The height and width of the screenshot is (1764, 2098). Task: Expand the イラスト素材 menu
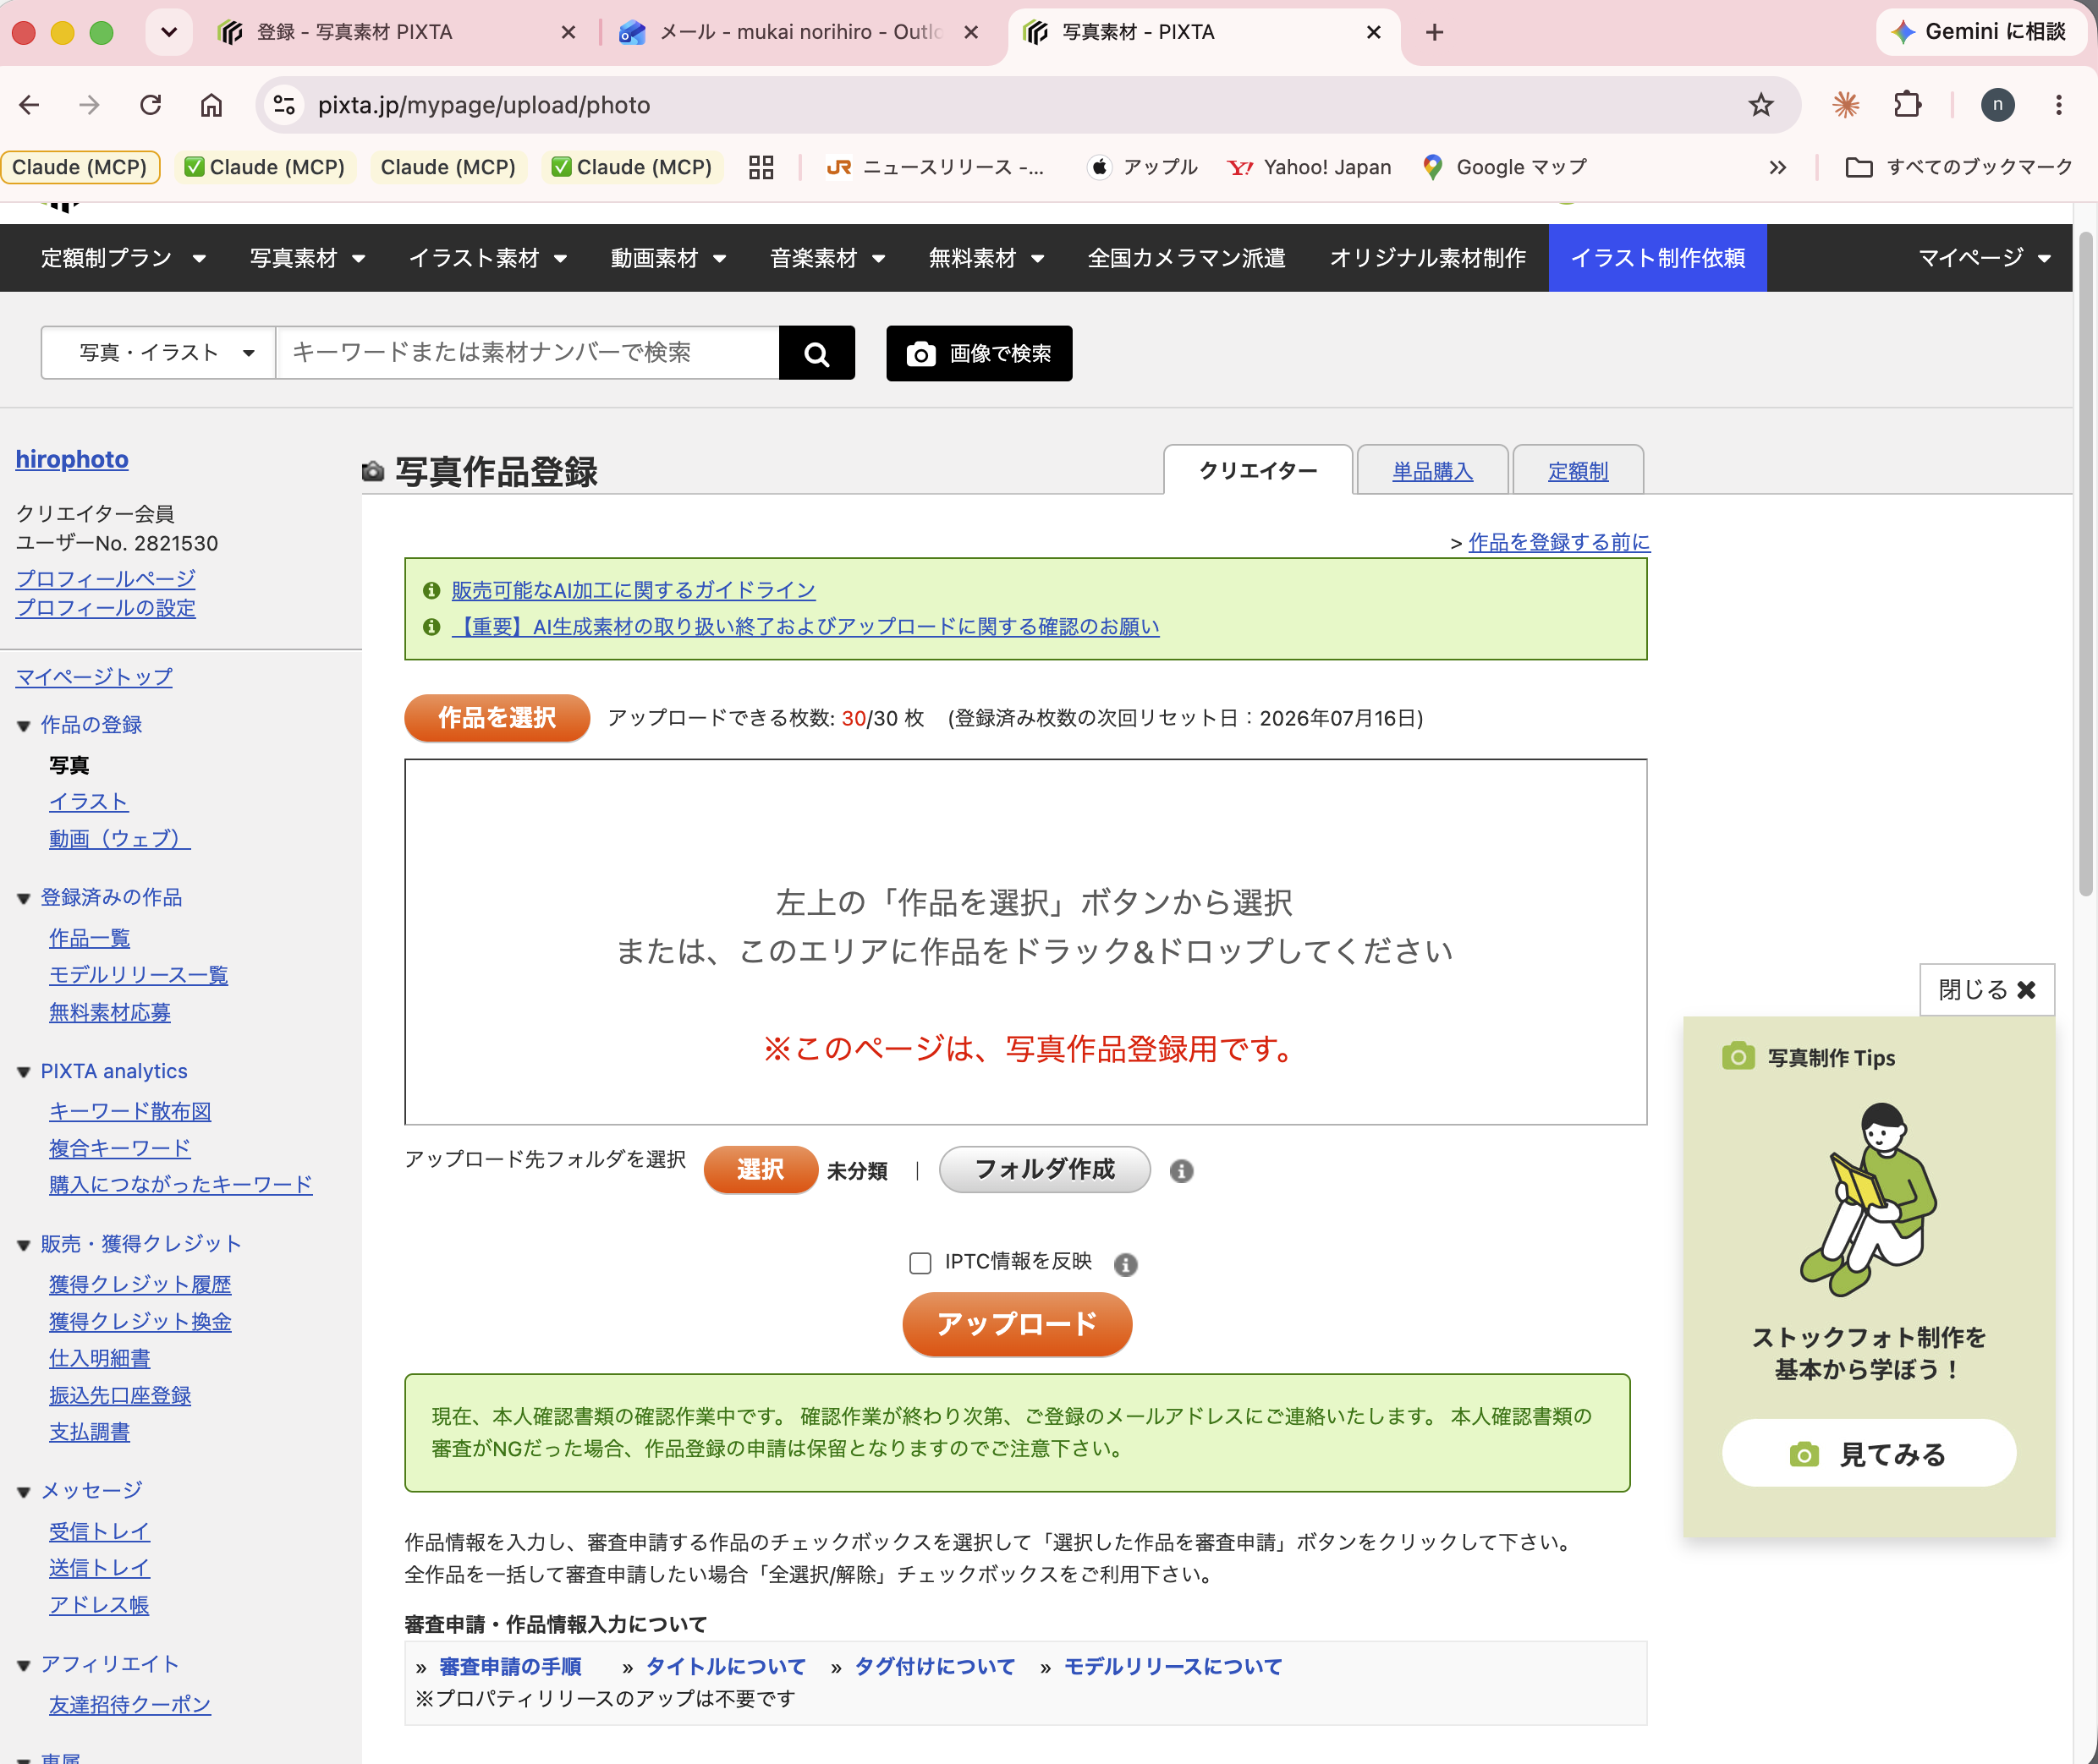(487, 258)
